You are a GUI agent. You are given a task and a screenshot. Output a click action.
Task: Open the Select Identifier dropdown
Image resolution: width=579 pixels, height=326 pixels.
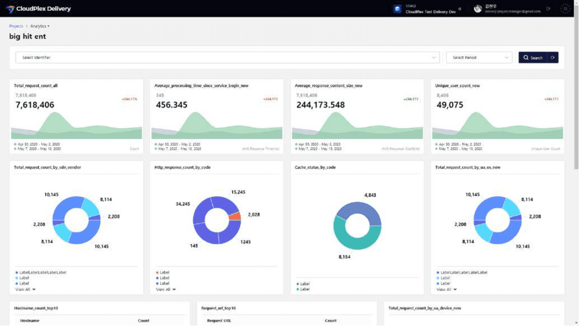click(x=227, y=58)
